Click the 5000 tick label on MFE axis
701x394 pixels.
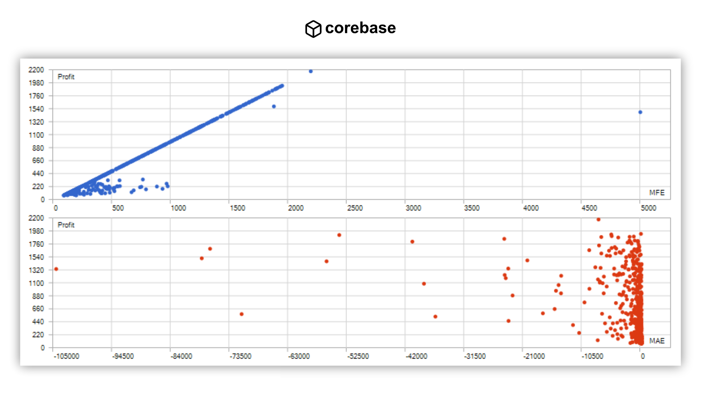[x=648, y=208]
